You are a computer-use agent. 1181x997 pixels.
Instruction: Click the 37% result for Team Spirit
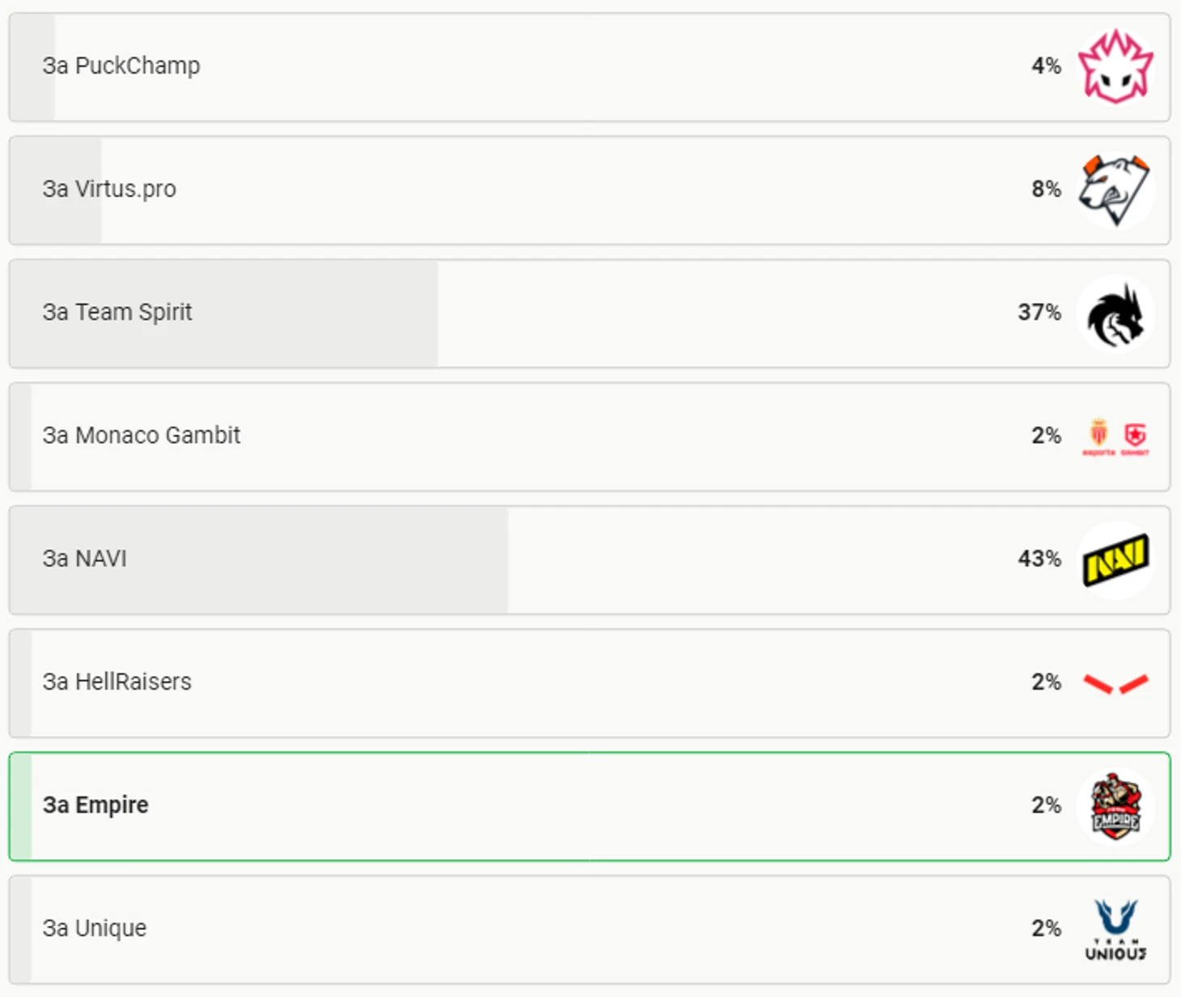click(x=1039, y=313)
